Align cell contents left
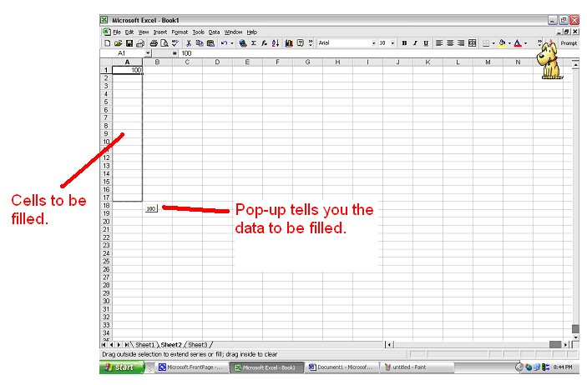 tap(439, 43)
